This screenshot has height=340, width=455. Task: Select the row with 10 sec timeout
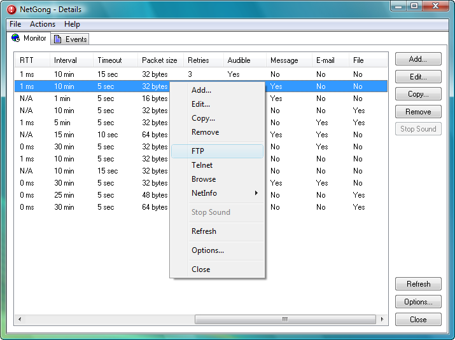click(201, 135)
